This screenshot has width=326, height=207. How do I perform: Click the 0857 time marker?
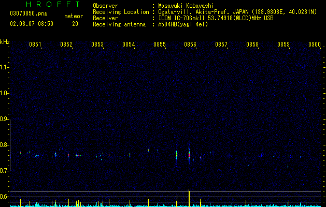(x=221, y=45)
